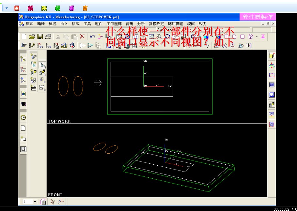Open the Machine Tool navigator tab icon

23,69
